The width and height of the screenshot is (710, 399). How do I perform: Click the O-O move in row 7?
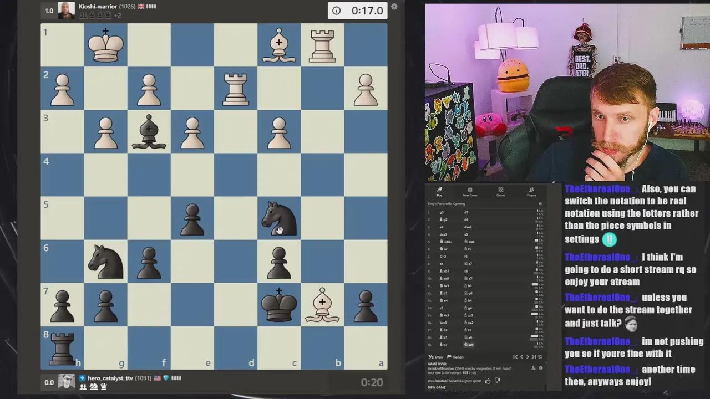pos(442,257)
